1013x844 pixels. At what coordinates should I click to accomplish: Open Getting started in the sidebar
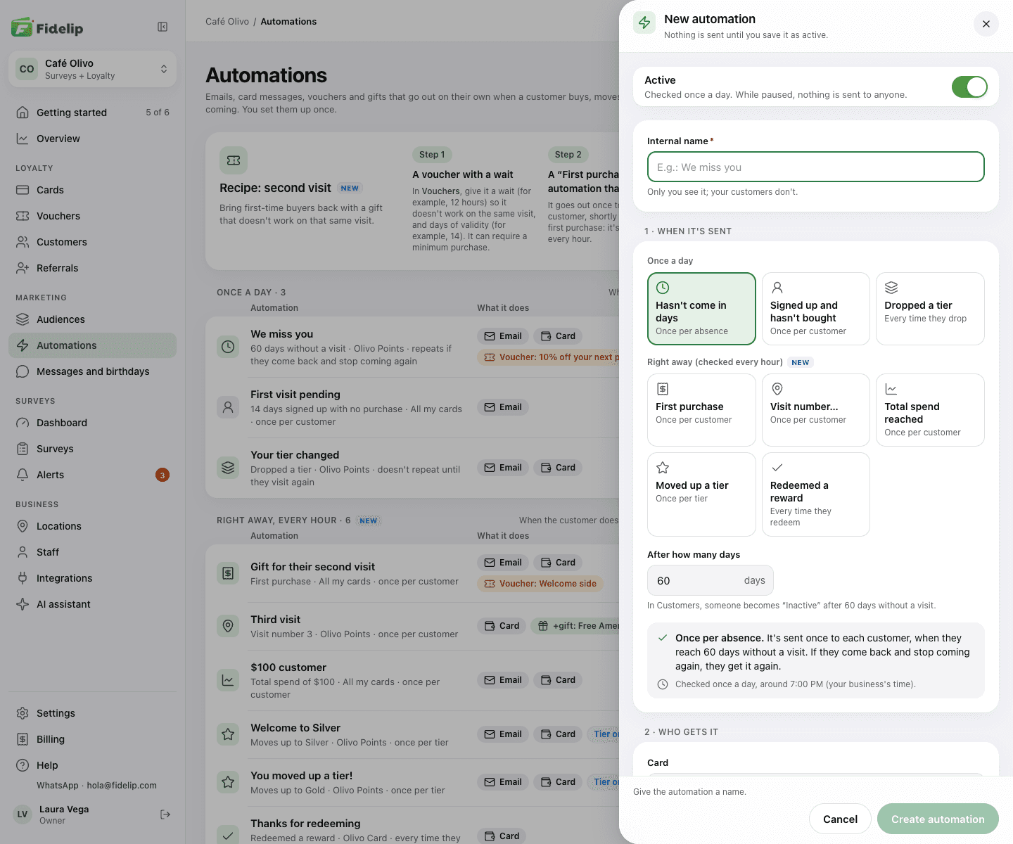(x=92, y=113)
